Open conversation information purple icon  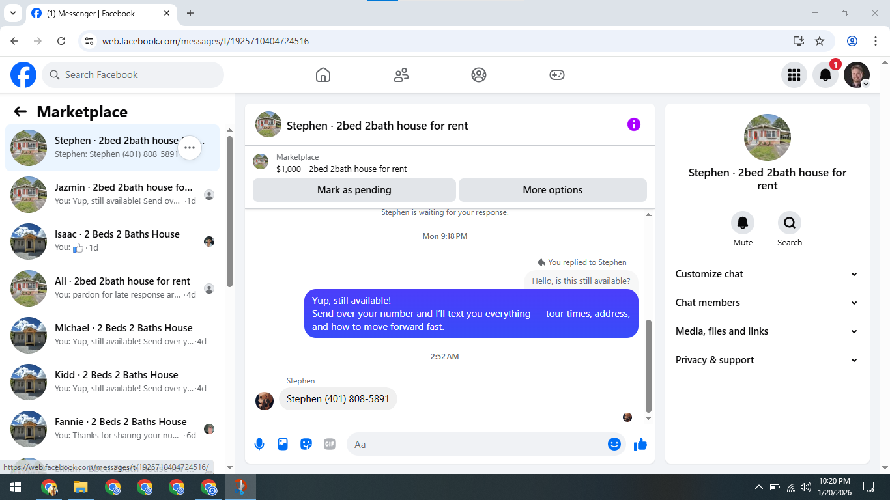click(634, 125)
